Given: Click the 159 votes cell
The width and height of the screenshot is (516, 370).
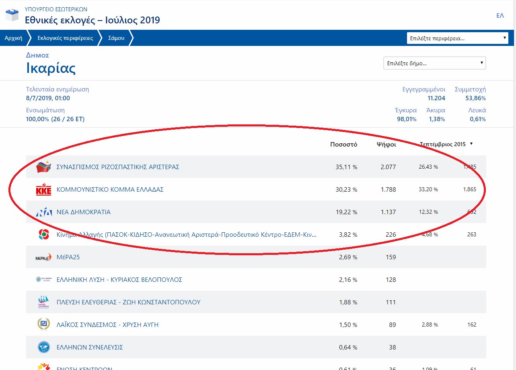Looking at the screenshot, I should point(391,257).
